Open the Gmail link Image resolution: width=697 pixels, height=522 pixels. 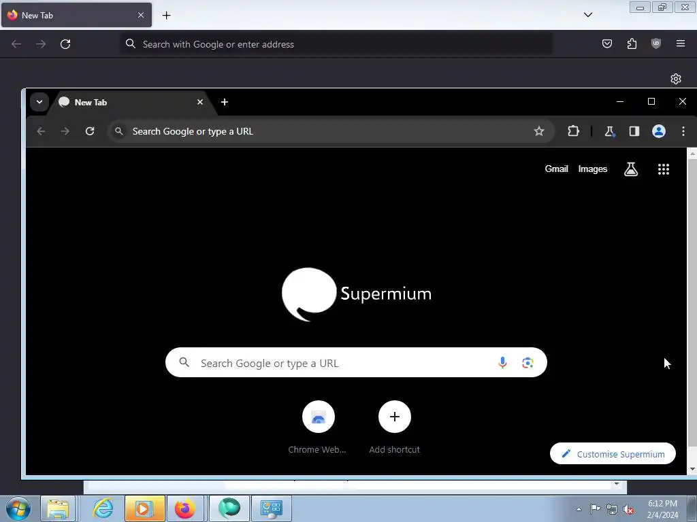pyautogui.click(x=557, y=169)
